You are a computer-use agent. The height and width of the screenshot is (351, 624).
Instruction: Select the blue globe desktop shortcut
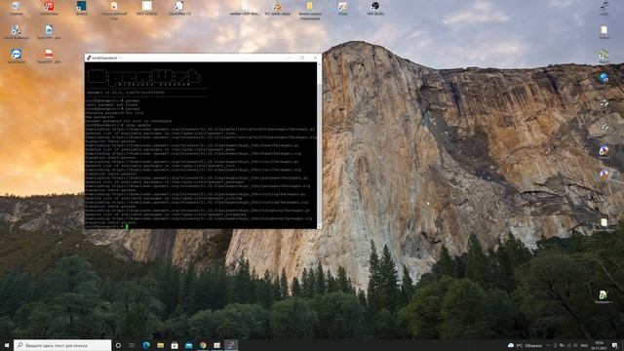(604, 78)
